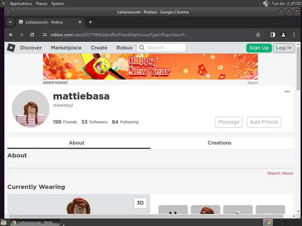
Task: Click the Happy New Year advertisement banner
Action: (x=150, y=67)
